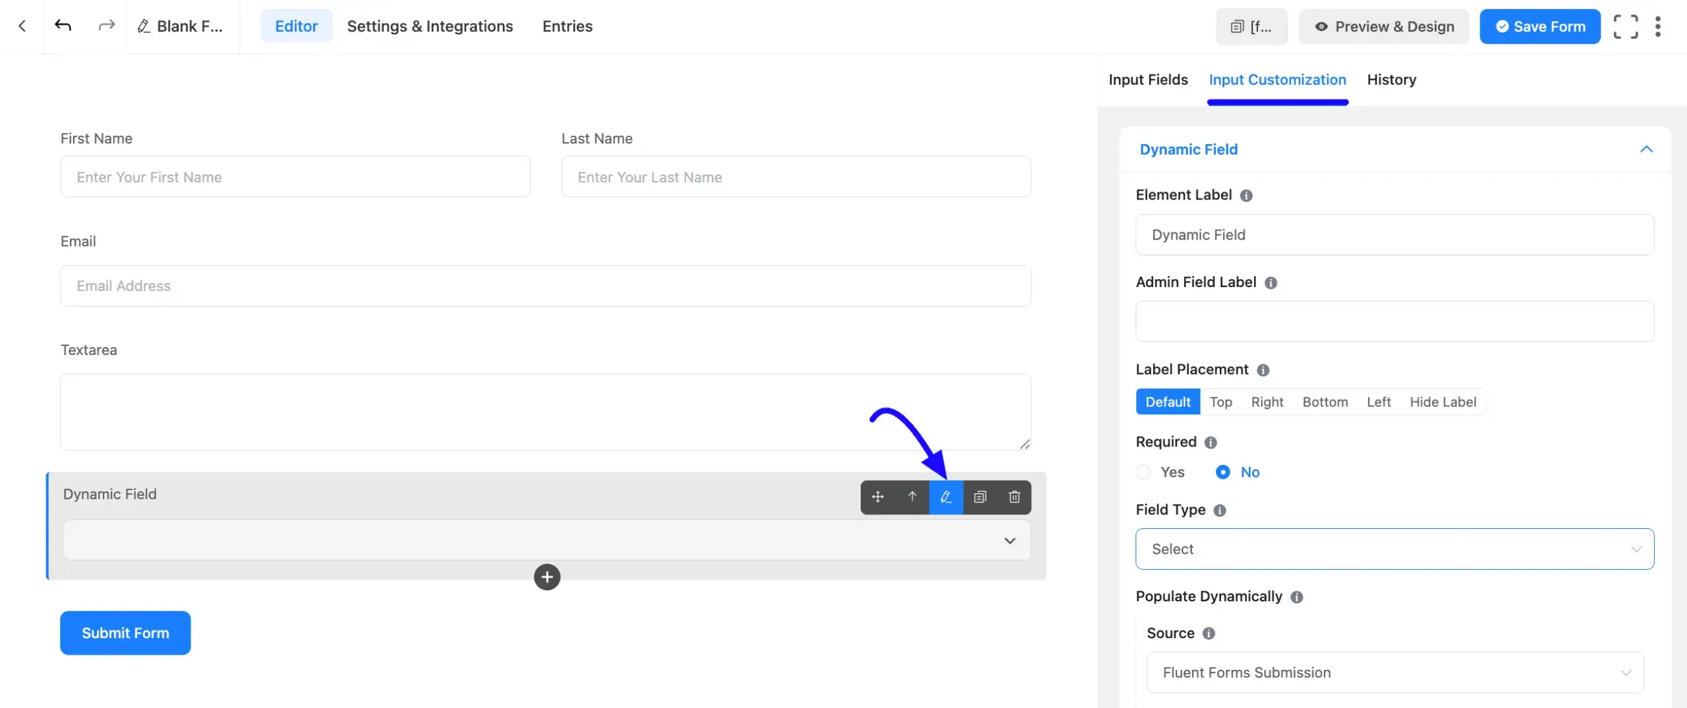Click the Save Form button
This screenshot has height=708, width=1687.
coord(1540,26)
